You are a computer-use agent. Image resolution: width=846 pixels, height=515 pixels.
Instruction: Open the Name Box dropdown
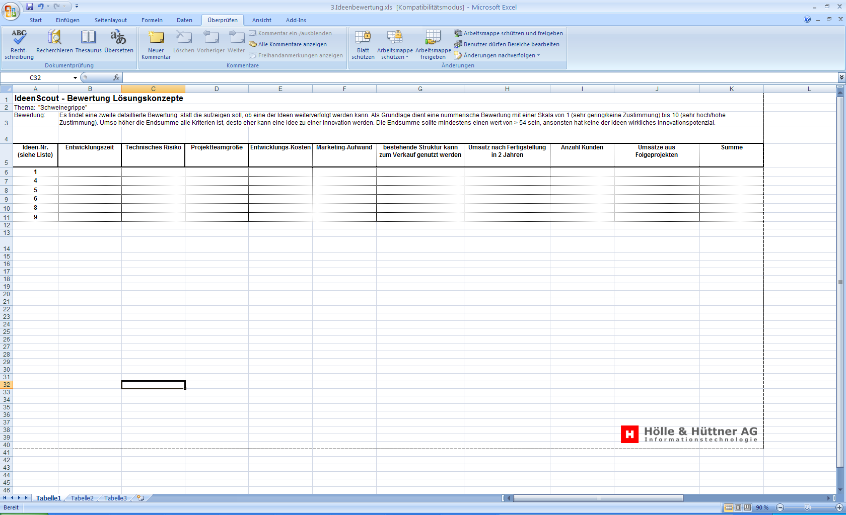coord(75,78)
